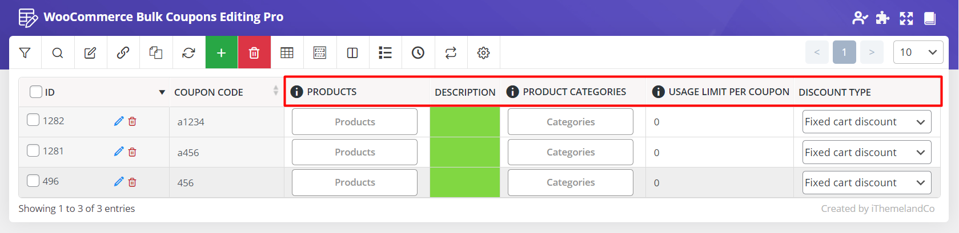This screenshot has height=233, width=959.
Task: Delete coupon 496 using its trash icon
Action: (x=133, y=182)
